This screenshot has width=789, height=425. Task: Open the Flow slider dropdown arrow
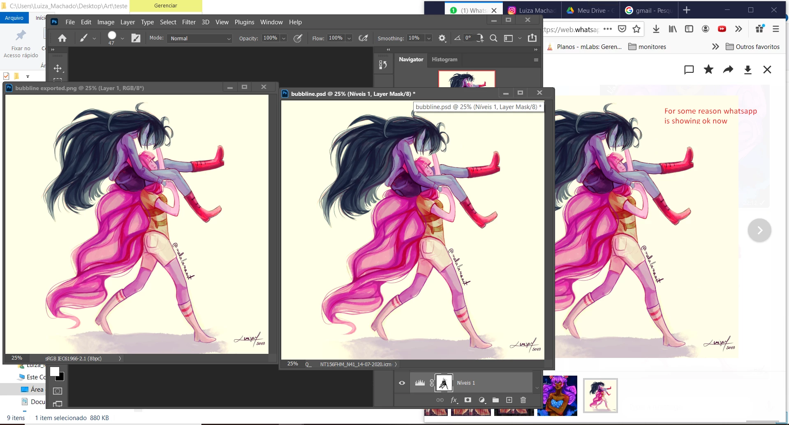tap(349, 38)
